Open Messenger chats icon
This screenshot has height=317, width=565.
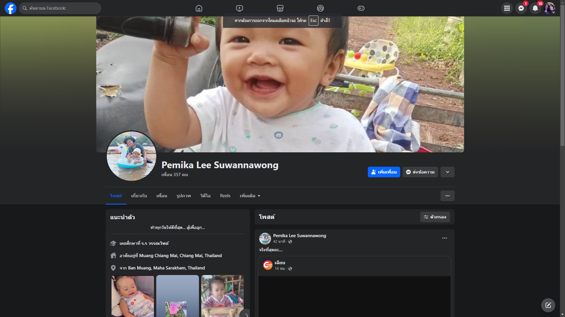pyautogui.click(x=521, y=8)
